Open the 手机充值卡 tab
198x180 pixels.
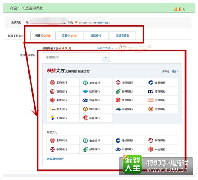pos(122,36)
